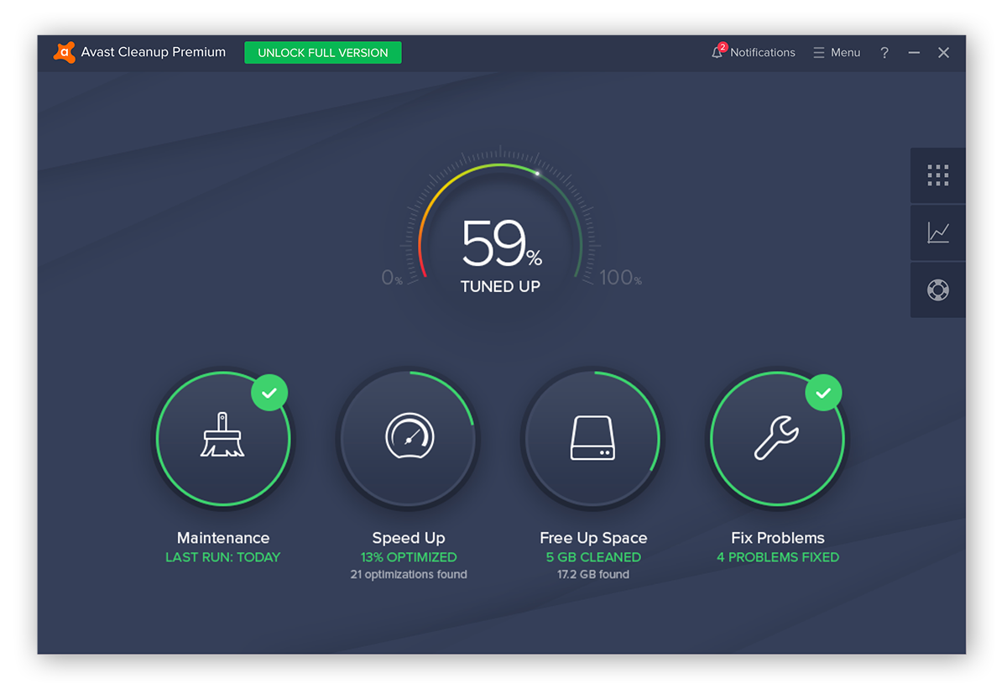This screenshot has width=1007, height=689.
Task: Click the Avast logo icon
Action: [x=65, y=52]
